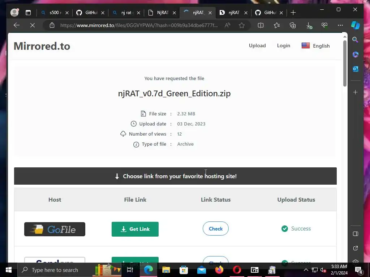Viewport: 370px width, 277px height.
Task: Click the plus icon to customize the sidebar
Action: 356,92
